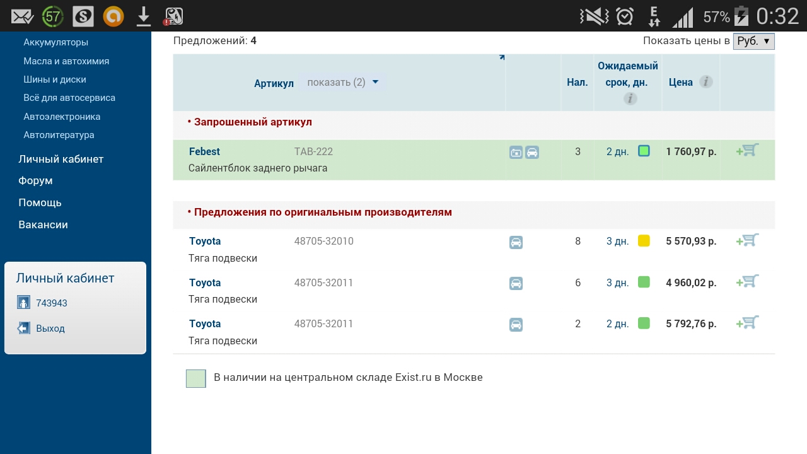This screenshot has width=807, height=454.
Task: Click car applicability icon in Febest row
Action: (532, 152)
